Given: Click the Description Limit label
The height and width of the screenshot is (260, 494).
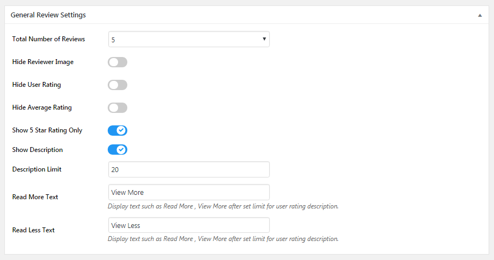Looking at the screenshot, I should 37,169.
